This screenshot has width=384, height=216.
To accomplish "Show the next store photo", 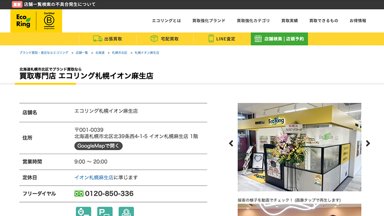I will click(368, 143).
